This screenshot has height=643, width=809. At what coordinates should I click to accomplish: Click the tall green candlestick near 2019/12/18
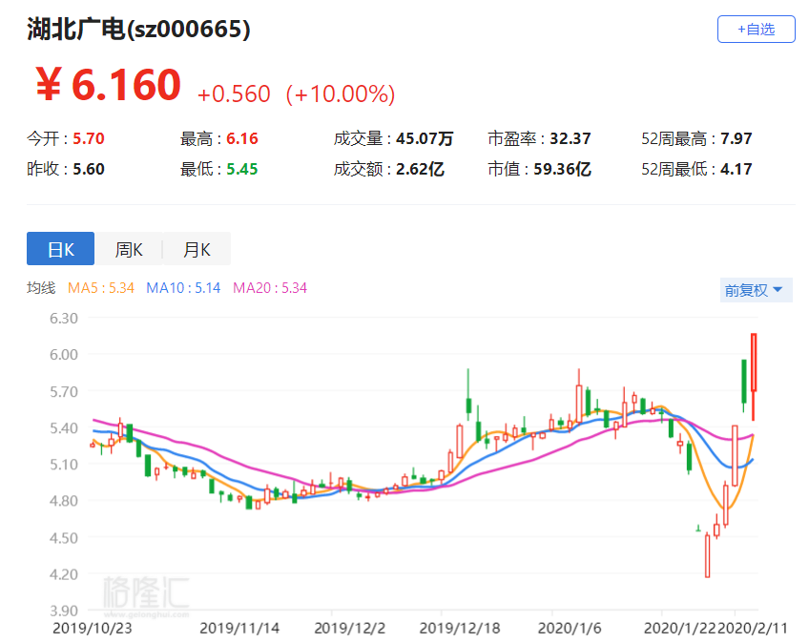pyautogui.click(x=468, y=395)
